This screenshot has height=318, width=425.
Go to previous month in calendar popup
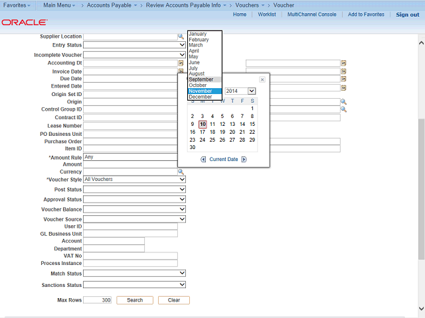203,159
